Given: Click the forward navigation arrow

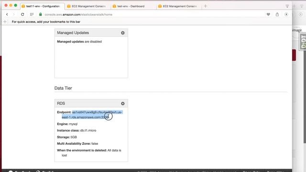Looking at the screenshot, I should (x=14, y=14).
